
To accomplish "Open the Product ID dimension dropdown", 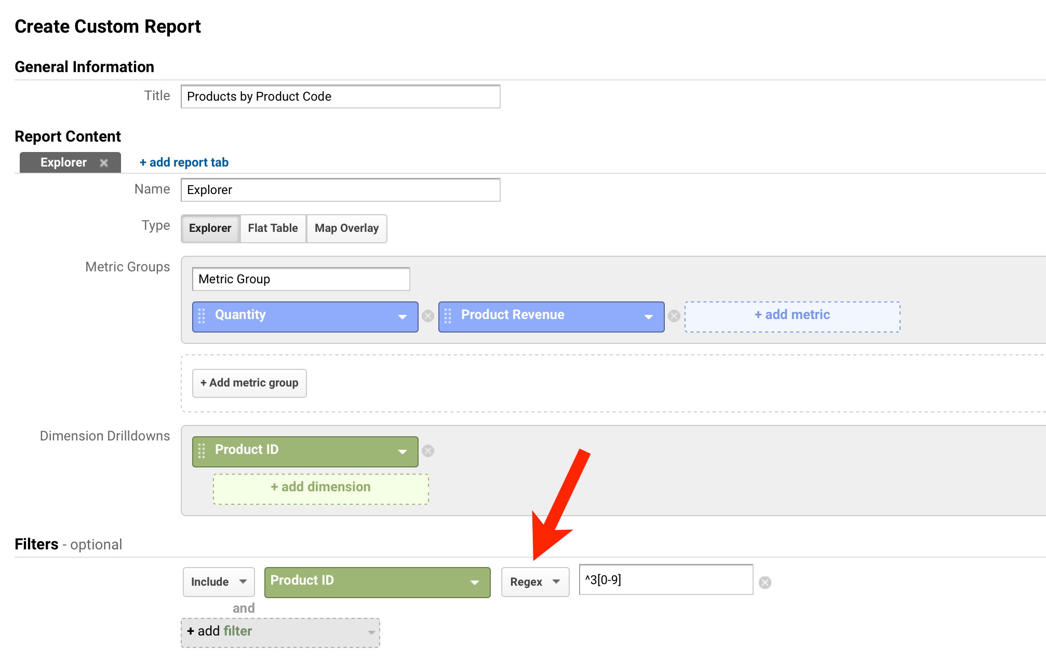I will point(402,451).
